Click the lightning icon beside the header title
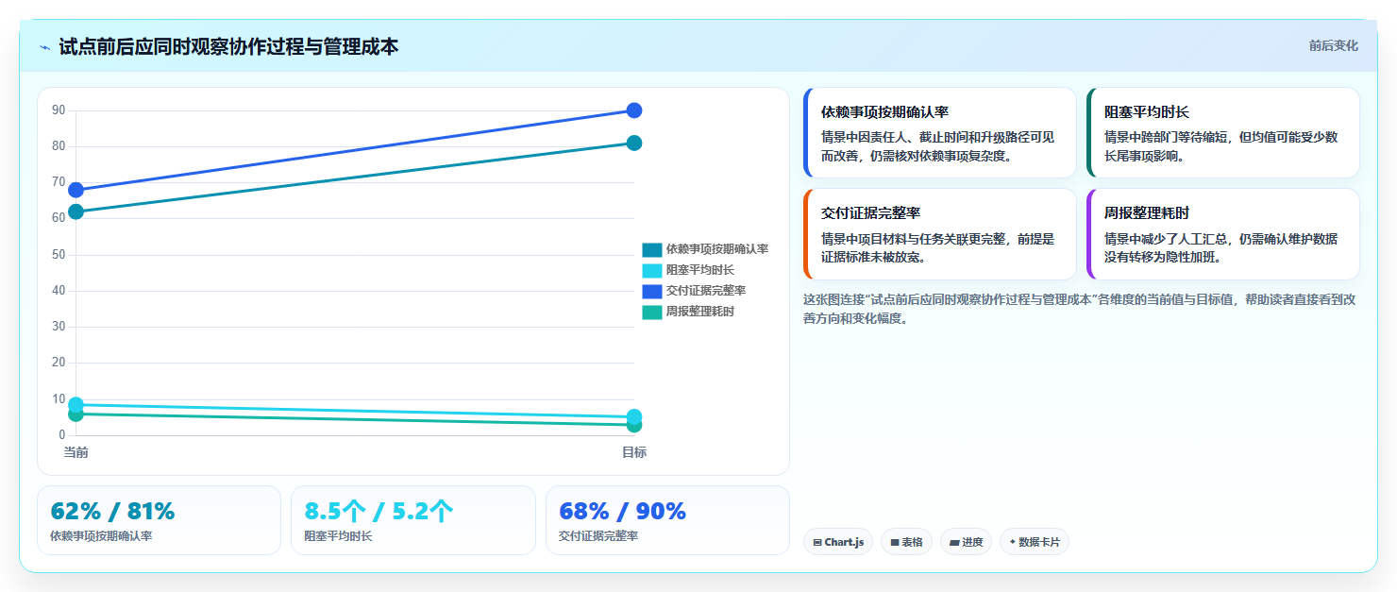This screenshot has height=592, width=1397. click(x=45, y=47)
